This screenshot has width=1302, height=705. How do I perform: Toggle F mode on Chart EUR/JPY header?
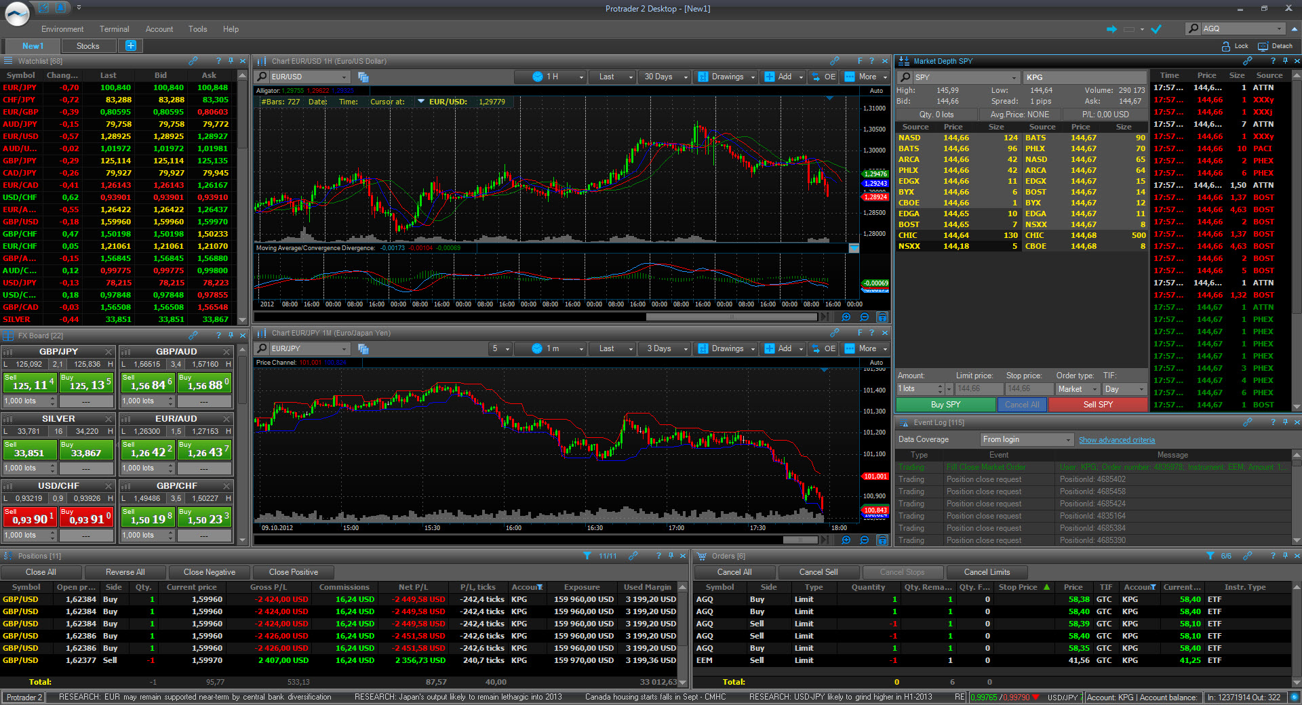pos(860,333)
